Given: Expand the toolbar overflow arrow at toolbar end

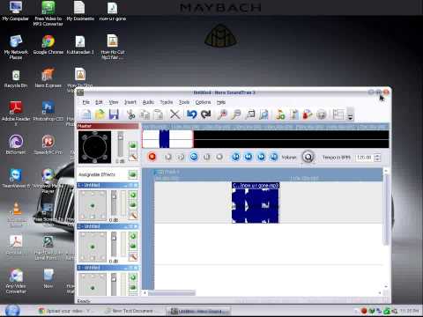Looking at the screenshot, I should (350, 114).
